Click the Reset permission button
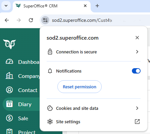 coord(80,87)
